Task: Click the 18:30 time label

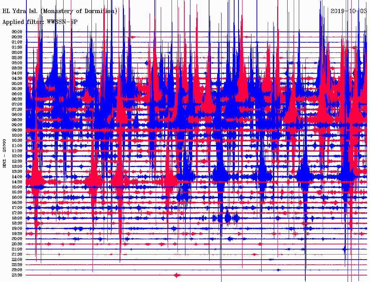Action: point(17,223)
